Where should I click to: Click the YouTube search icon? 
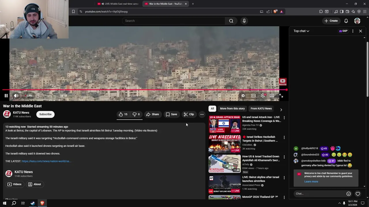pyautogui.click(x=231, y=21)
